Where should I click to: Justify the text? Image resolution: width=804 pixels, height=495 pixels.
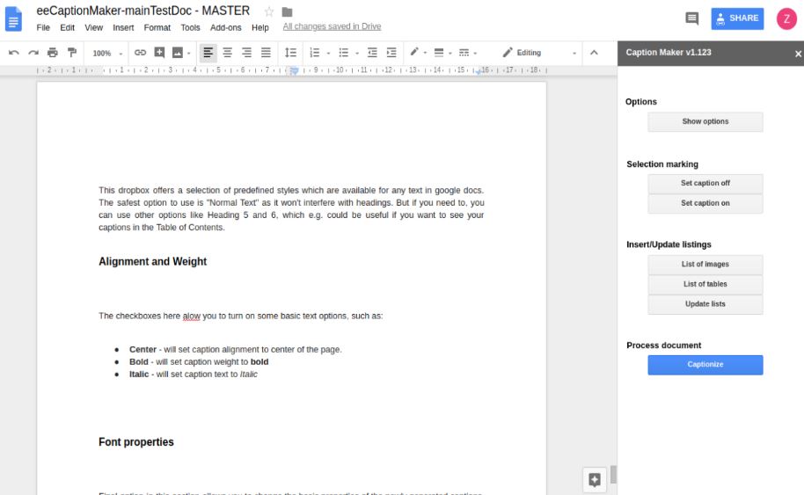pos(266,53)
